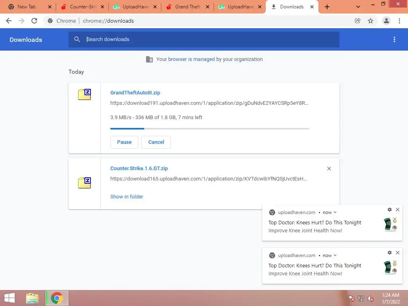The width and height of the screenshot is (408, 306).
Task: Close the Grand Theft tab
Action: 207,7
